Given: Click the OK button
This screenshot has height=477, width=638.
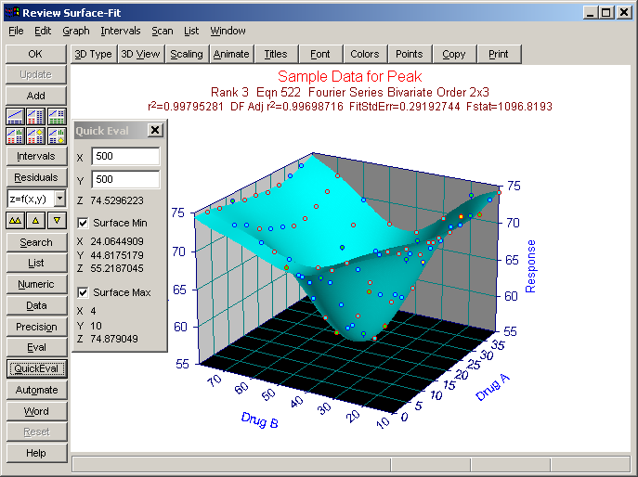Looking at the screenshot, I should (x=36, y=54).
